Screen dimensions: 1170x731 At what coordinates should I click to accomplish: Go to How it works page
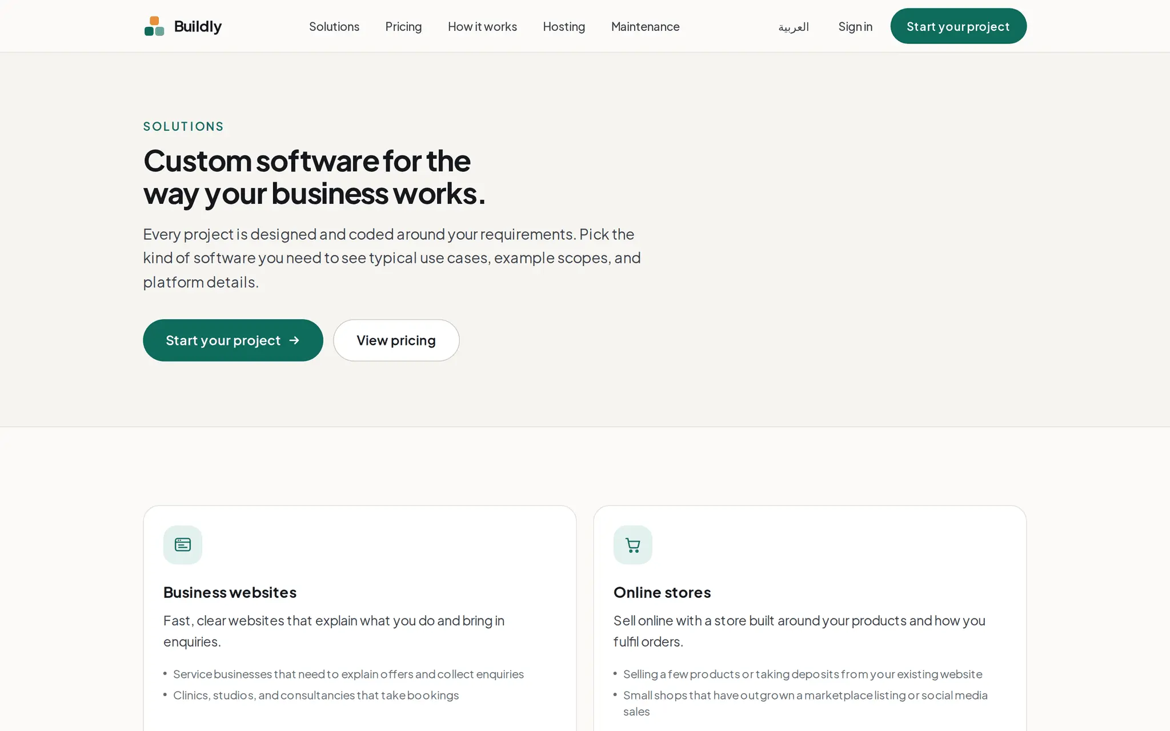(482, 27)
